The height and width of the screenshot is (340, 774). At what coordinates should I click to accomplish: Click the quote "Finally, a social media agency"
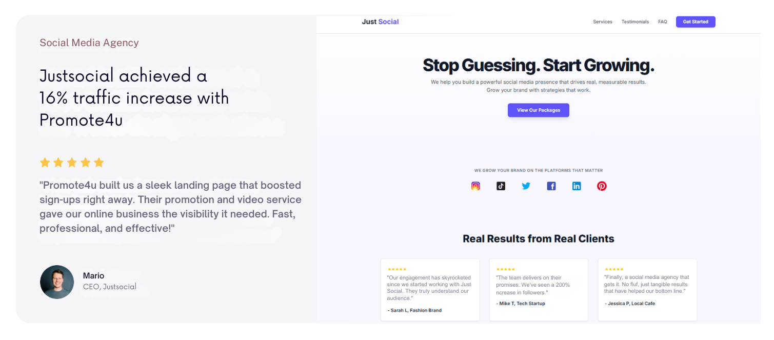pyautogui.click(x=647, y=284)
